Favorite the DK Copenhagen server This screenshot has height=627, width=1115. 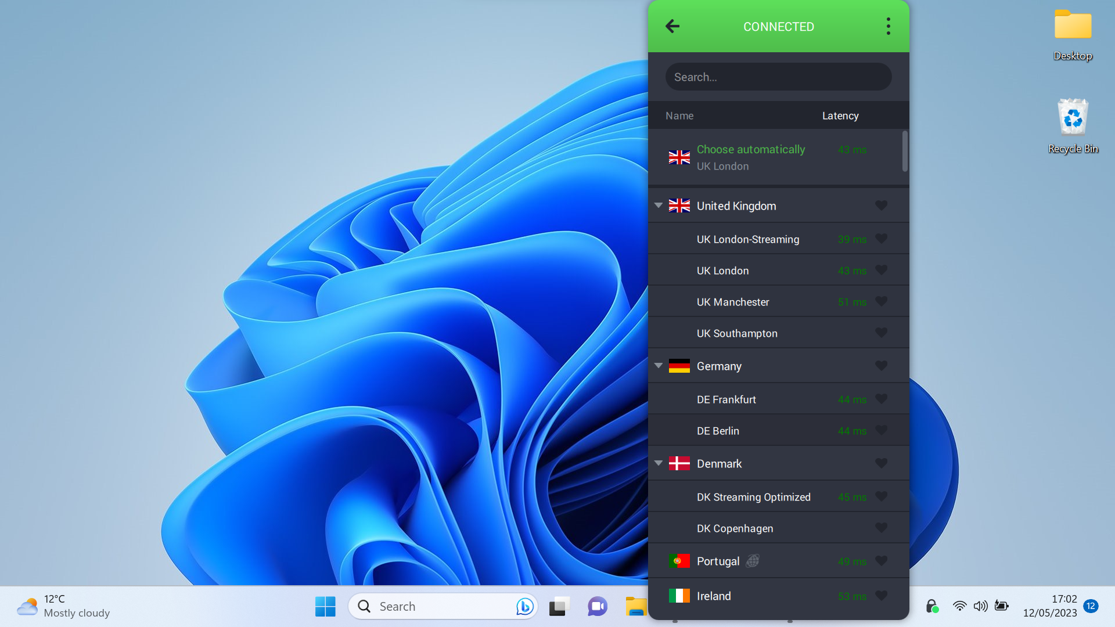pos(881,528)
